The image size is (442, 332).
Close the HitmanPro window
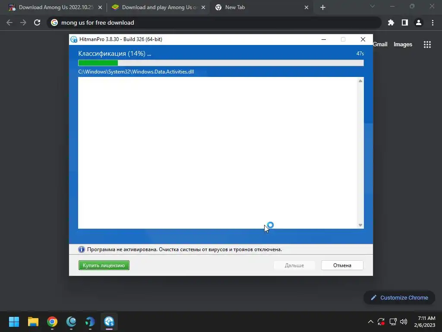click(363, 39)
